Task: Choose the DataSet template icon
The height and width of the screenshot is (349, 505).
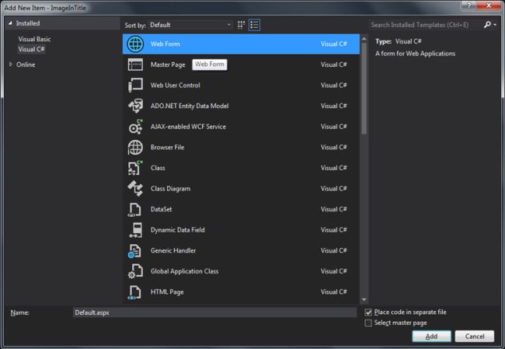Action: [x=134, y=209]
